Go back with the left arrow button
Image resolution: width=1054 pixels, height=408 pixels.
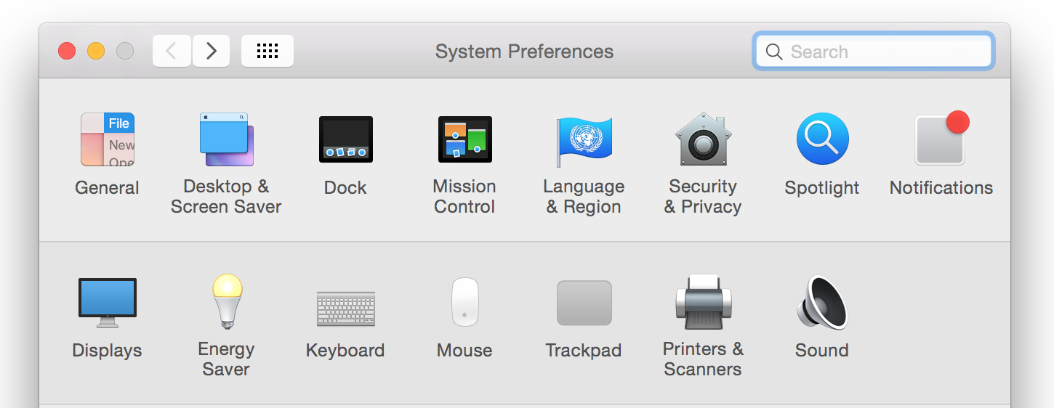coord(172,51)
